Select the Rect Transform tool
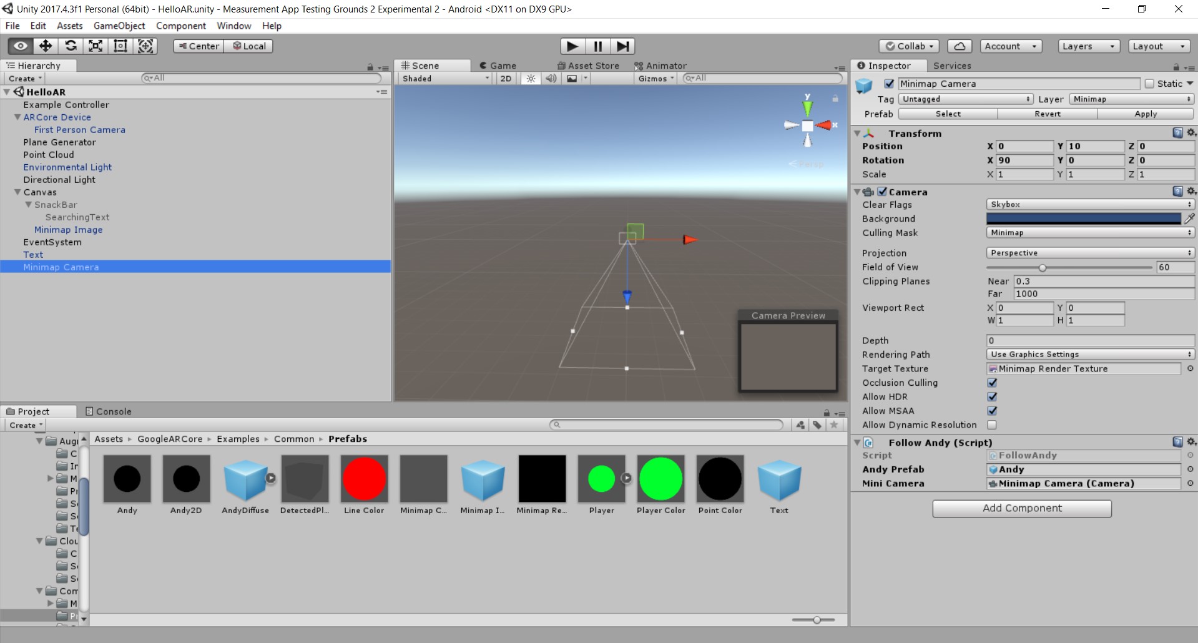This screenshot has height=643, width=1198. 120,46
